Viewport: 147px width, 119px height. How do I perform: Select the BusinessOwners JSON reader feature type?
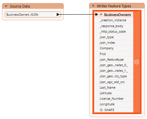click(33, 15)
